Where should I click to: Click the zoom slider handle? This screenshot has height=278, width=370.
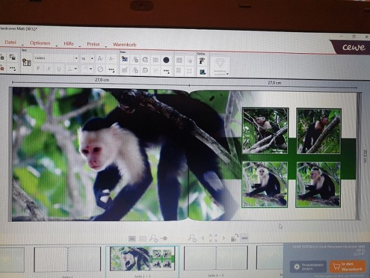(165, 239)
